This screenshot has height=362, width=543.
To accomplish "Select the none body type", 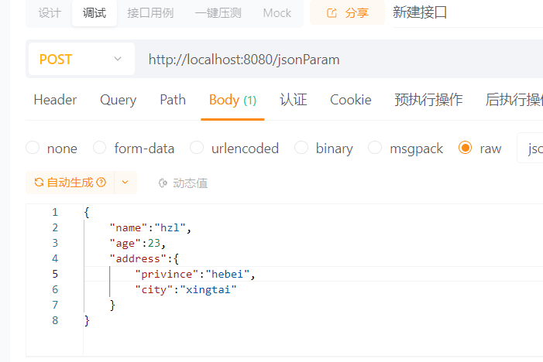I will pos(33,148).
